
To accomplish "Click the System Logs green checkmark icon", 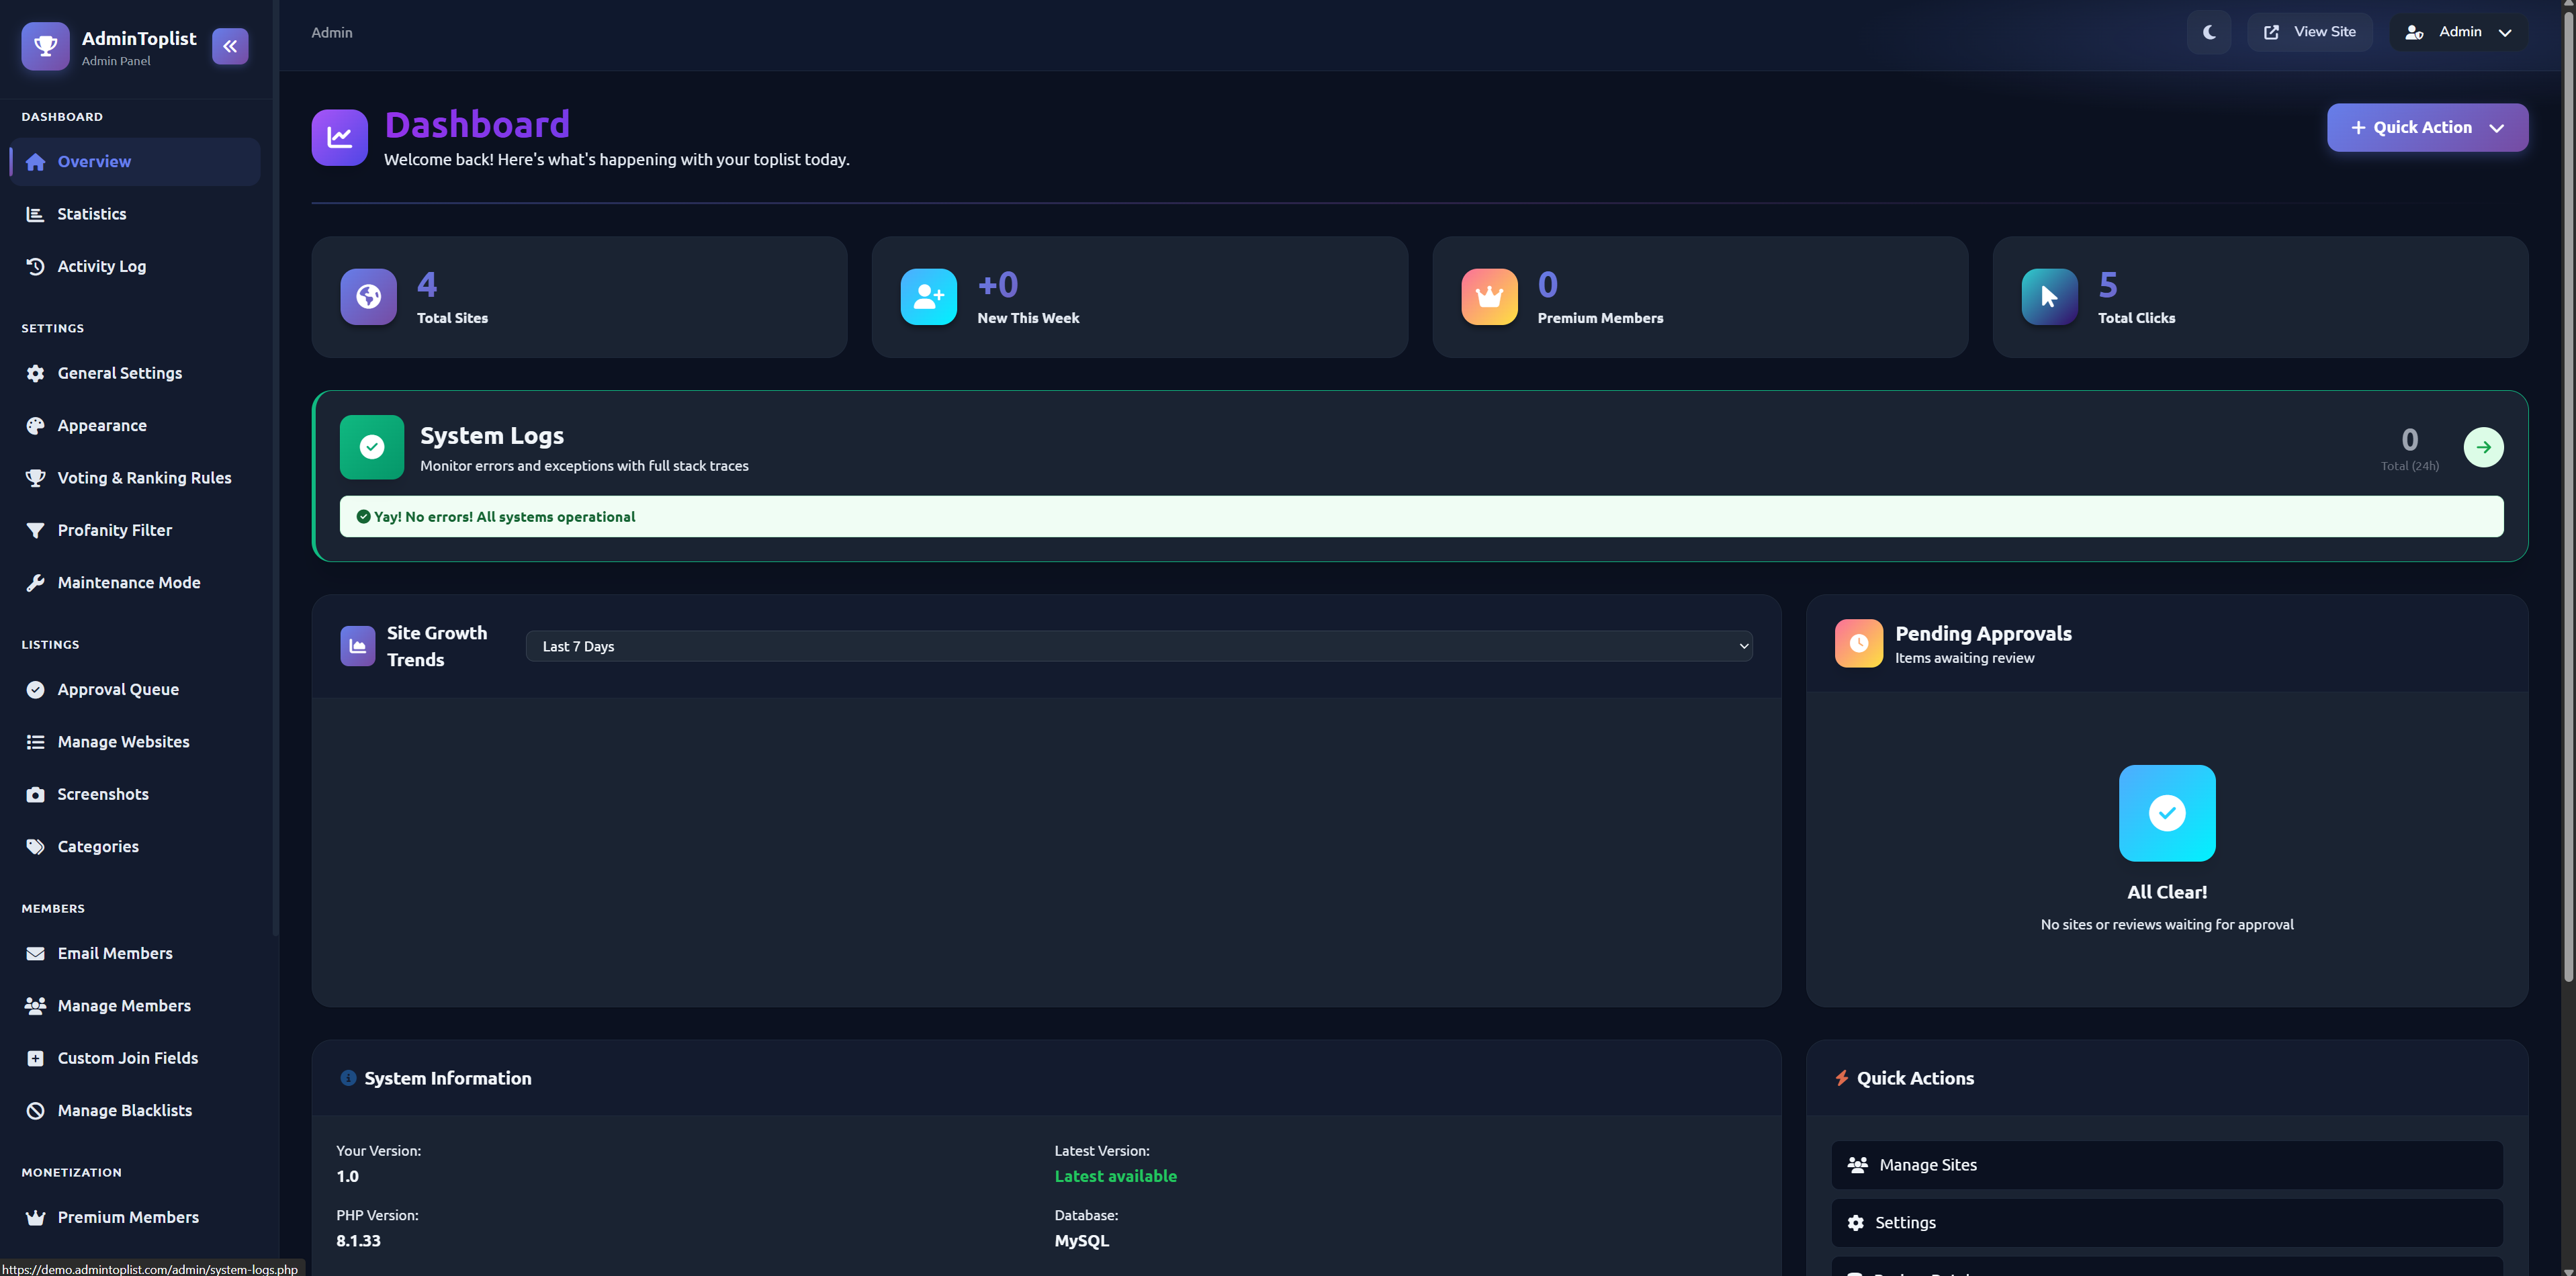I will click(x=372, y=447).
